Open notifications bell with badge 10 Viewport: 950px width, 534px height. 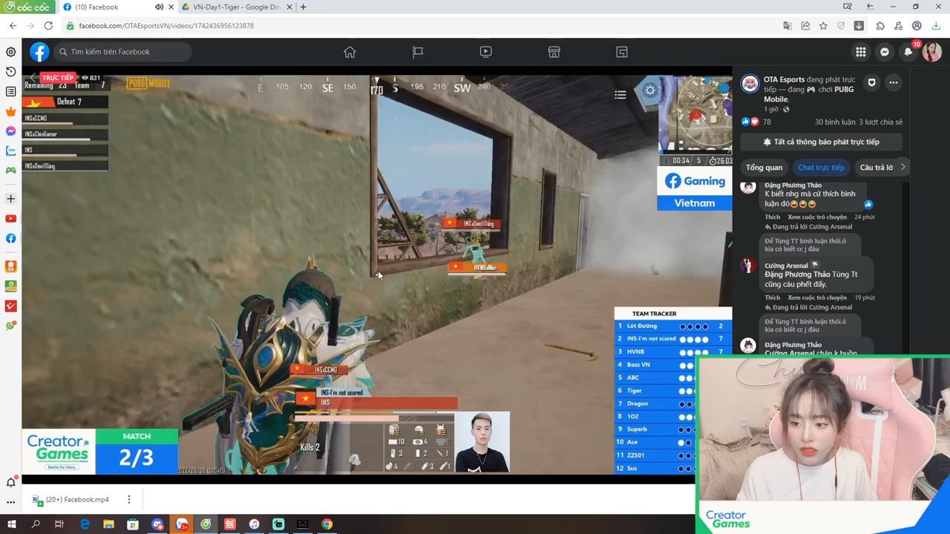point(908,52)
